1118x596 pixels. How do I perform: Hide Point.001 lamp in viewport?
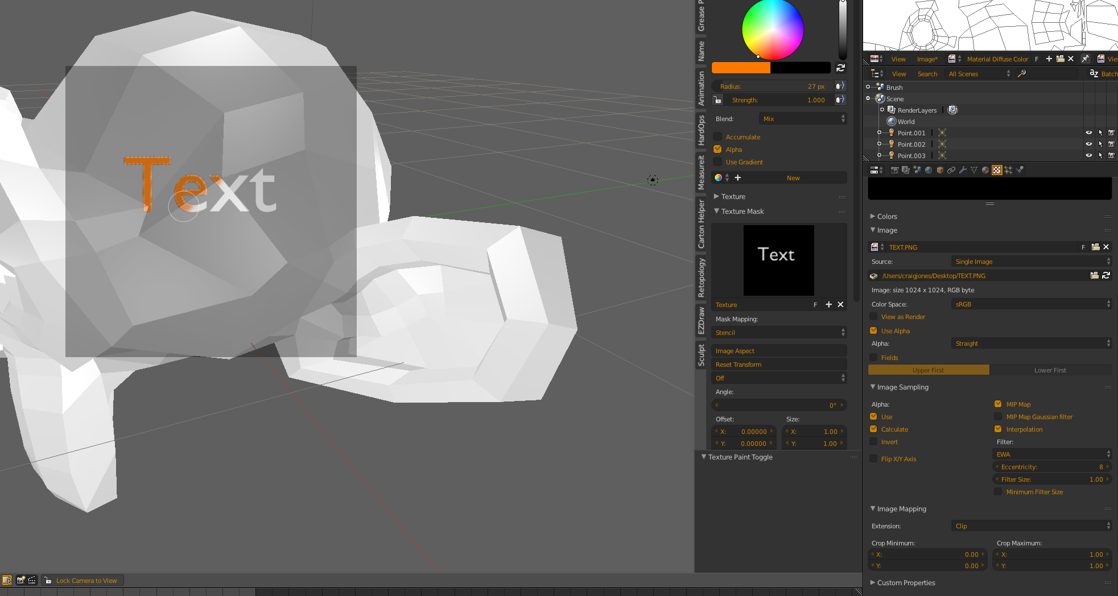point(1089,133)
